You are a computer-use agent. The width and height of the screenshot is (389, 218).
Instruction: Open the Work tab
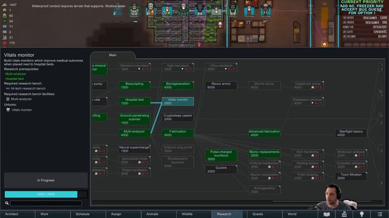click(x=53, y=214)
